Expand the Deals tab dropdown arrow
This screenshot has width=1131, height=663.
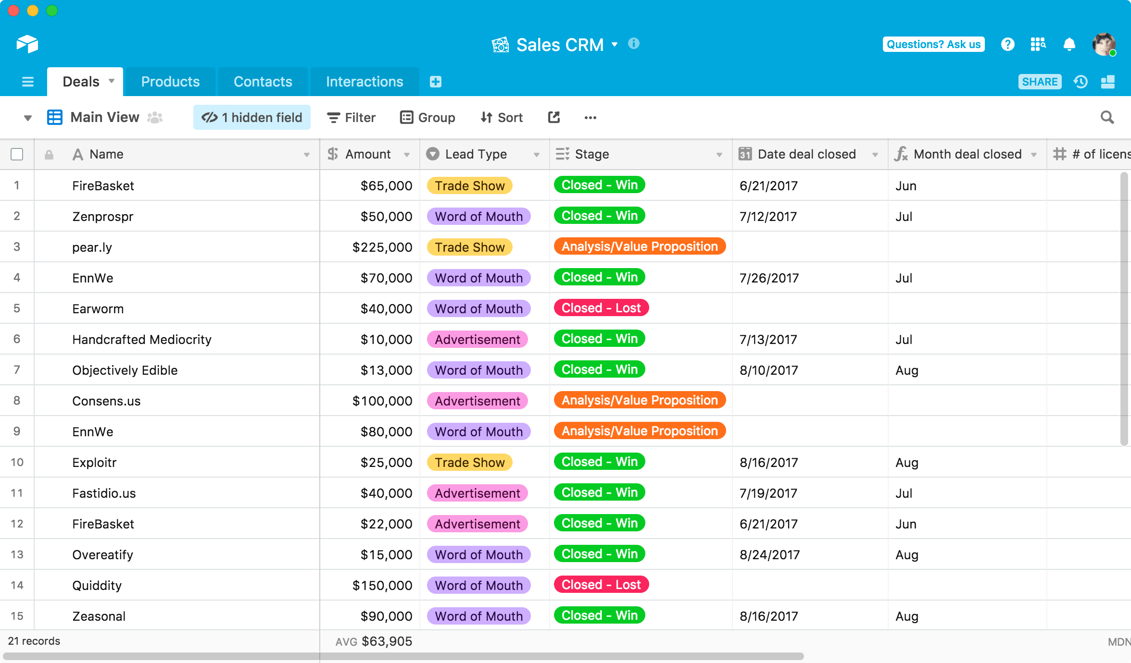[x=111, y=82]
